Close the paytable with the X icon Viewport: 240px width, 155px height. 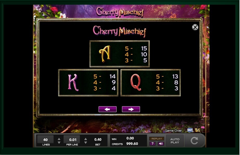pyautogui.click(x=195, y=27)
